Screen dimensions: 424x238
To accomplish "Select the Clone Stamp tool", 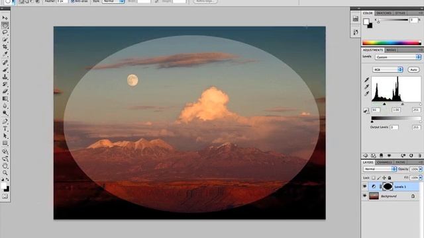I will 5,77.
